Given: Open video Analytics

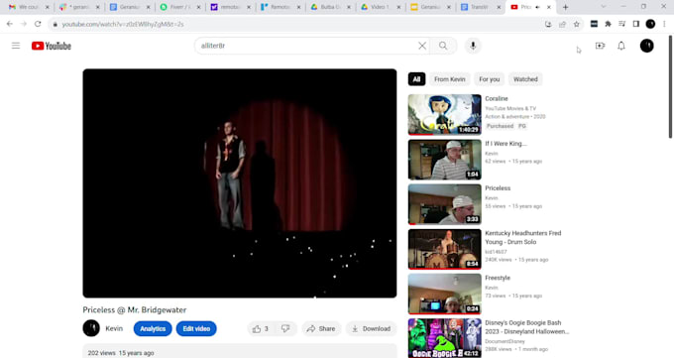Looking at the screenshot, I should pos(153,328).
